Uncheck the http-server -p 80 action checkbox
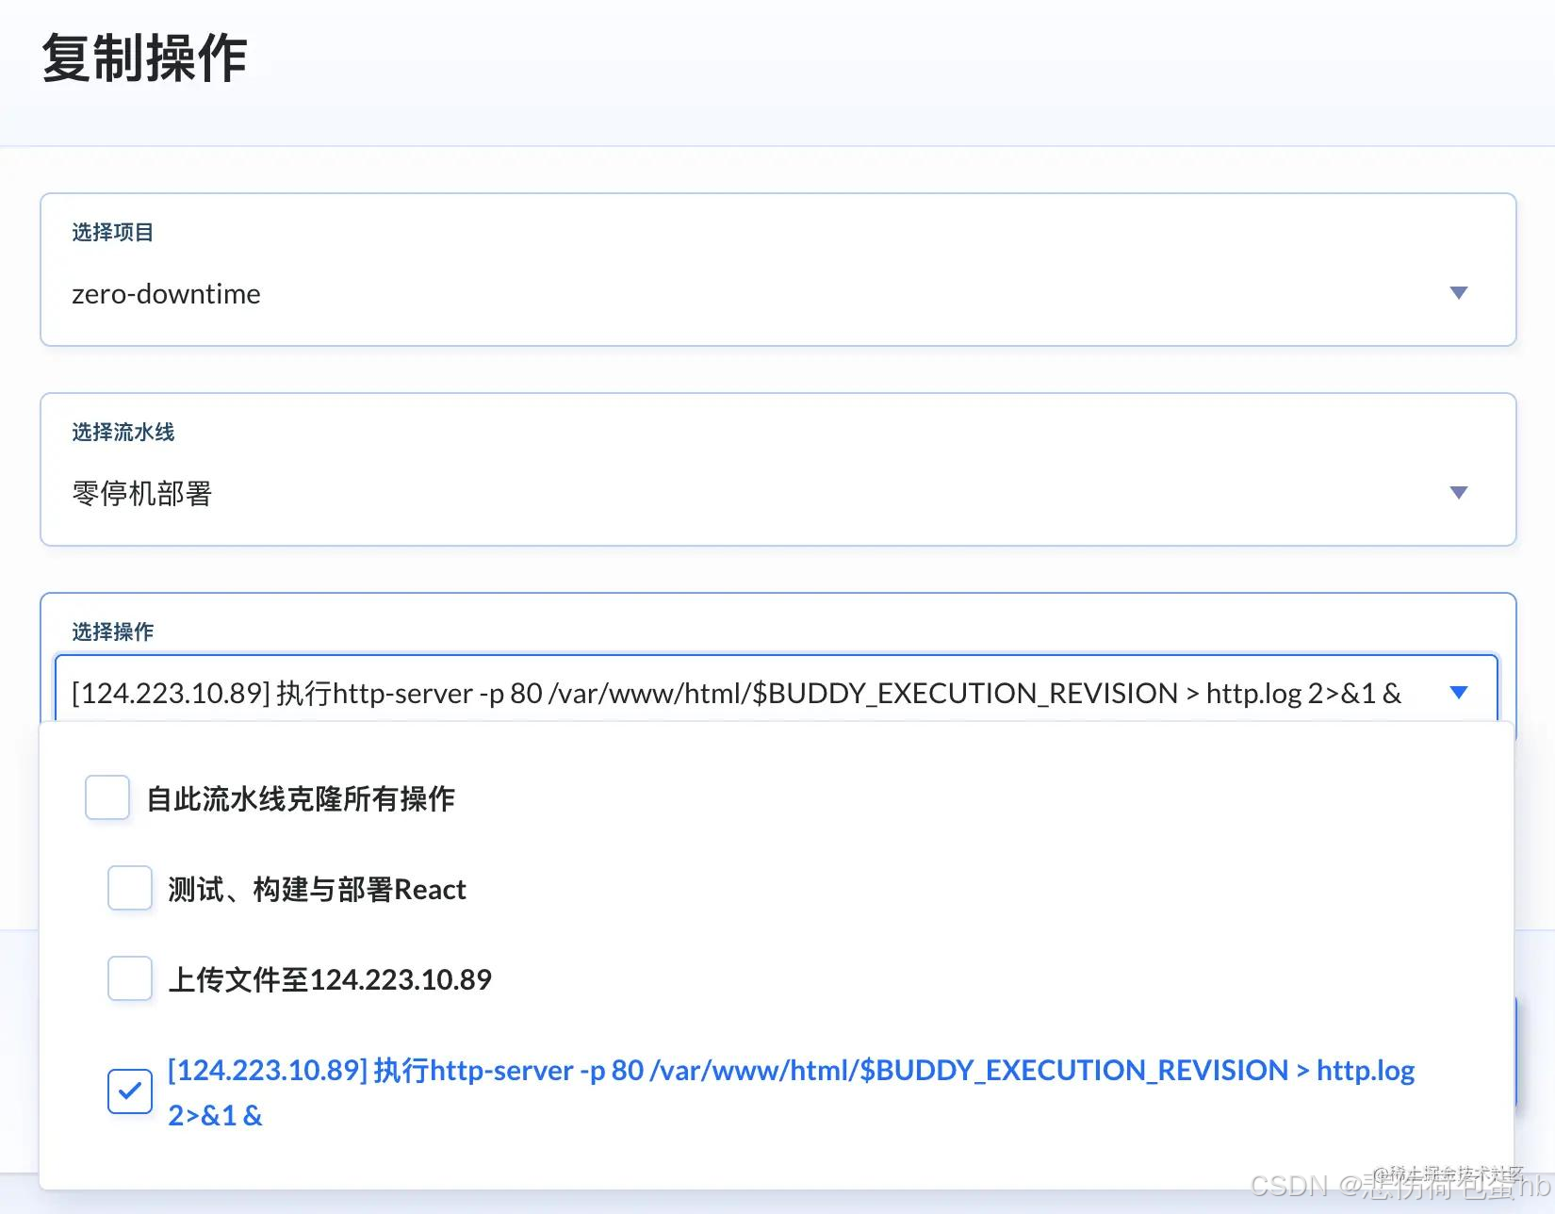 pyautogui.click(x=130, y=1091)
